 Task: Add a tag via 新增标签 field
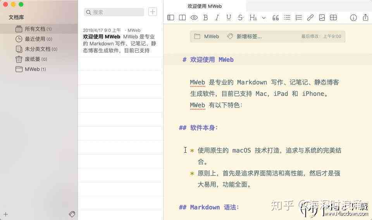[x=249, y=36]
